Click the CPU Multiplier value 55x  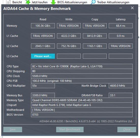coord(43,86)
